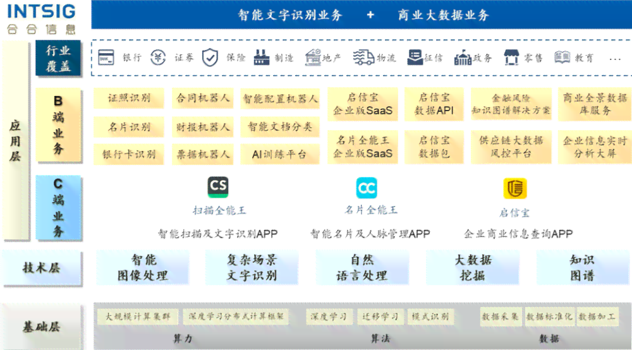Click the 迁移学习 tag
This screenshot has width=632, height=350.
380,317
